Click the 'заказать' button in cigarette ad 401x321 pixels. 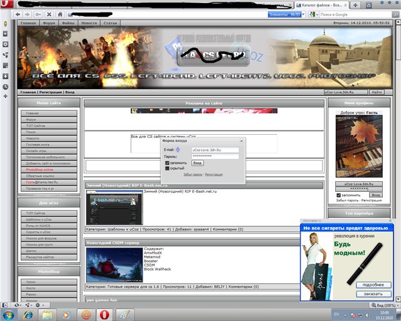(x=373, y=294)
